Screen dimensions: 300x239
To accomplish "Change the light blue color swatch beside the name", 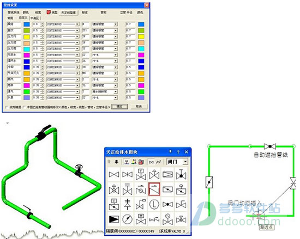I will [27, 24].
